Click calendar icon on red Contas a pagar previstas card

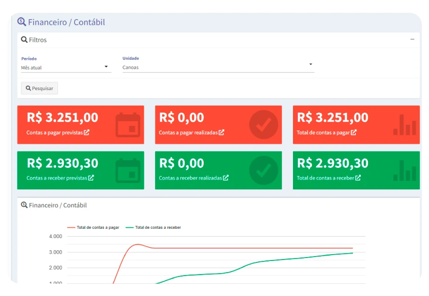pos(128,125)
